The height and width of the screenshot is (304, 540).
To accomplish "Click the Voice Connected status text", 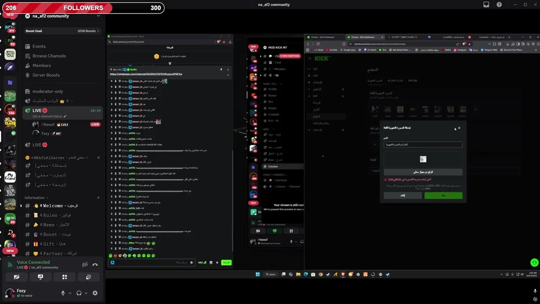I will click(x=33, y=262).
